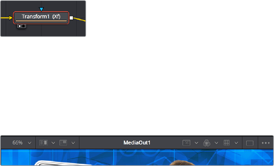274x166 pixels.
Task: Click the yellow input arrow of Transform1
Action: tap(11, 18)
